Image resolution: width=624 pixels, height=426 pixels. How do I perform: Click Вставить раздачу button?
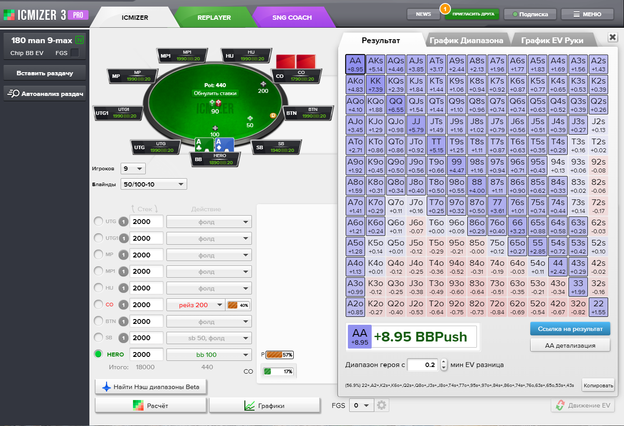45,73
